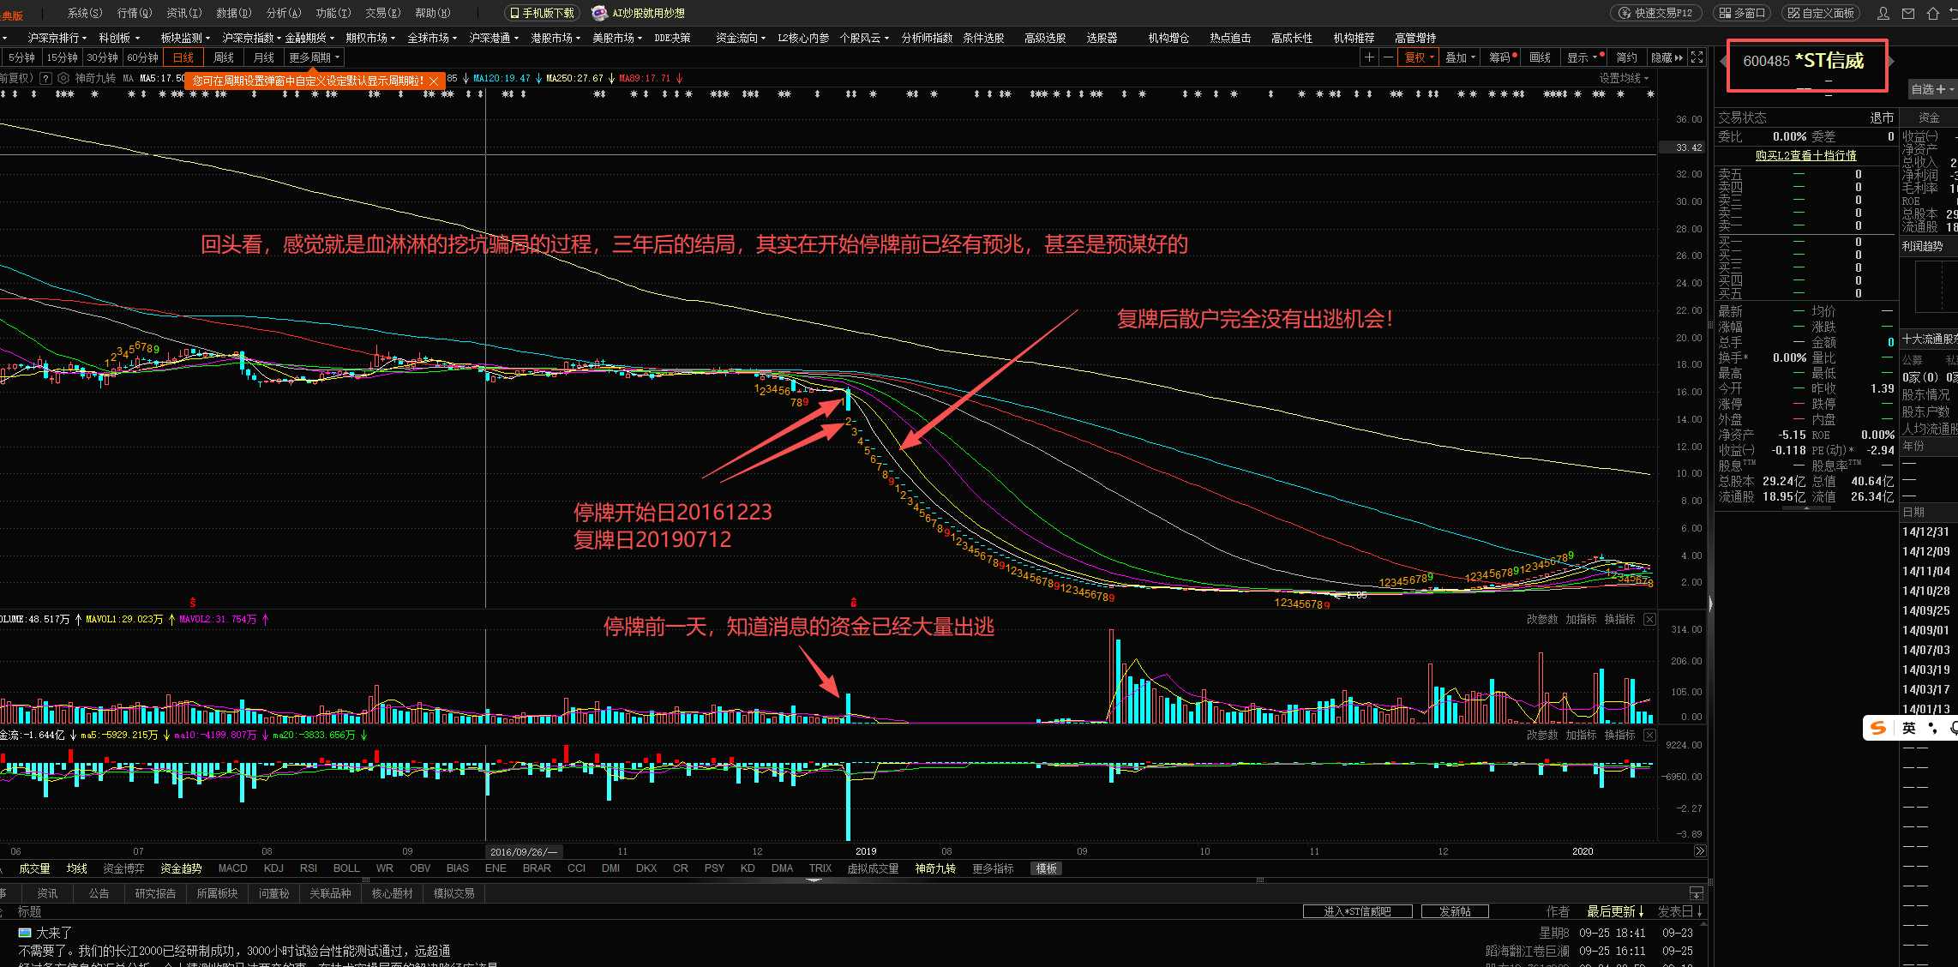Click the chart zoom-in plus icon
The width and height of the screenshot is (1958, 967).
(1369, 57)
